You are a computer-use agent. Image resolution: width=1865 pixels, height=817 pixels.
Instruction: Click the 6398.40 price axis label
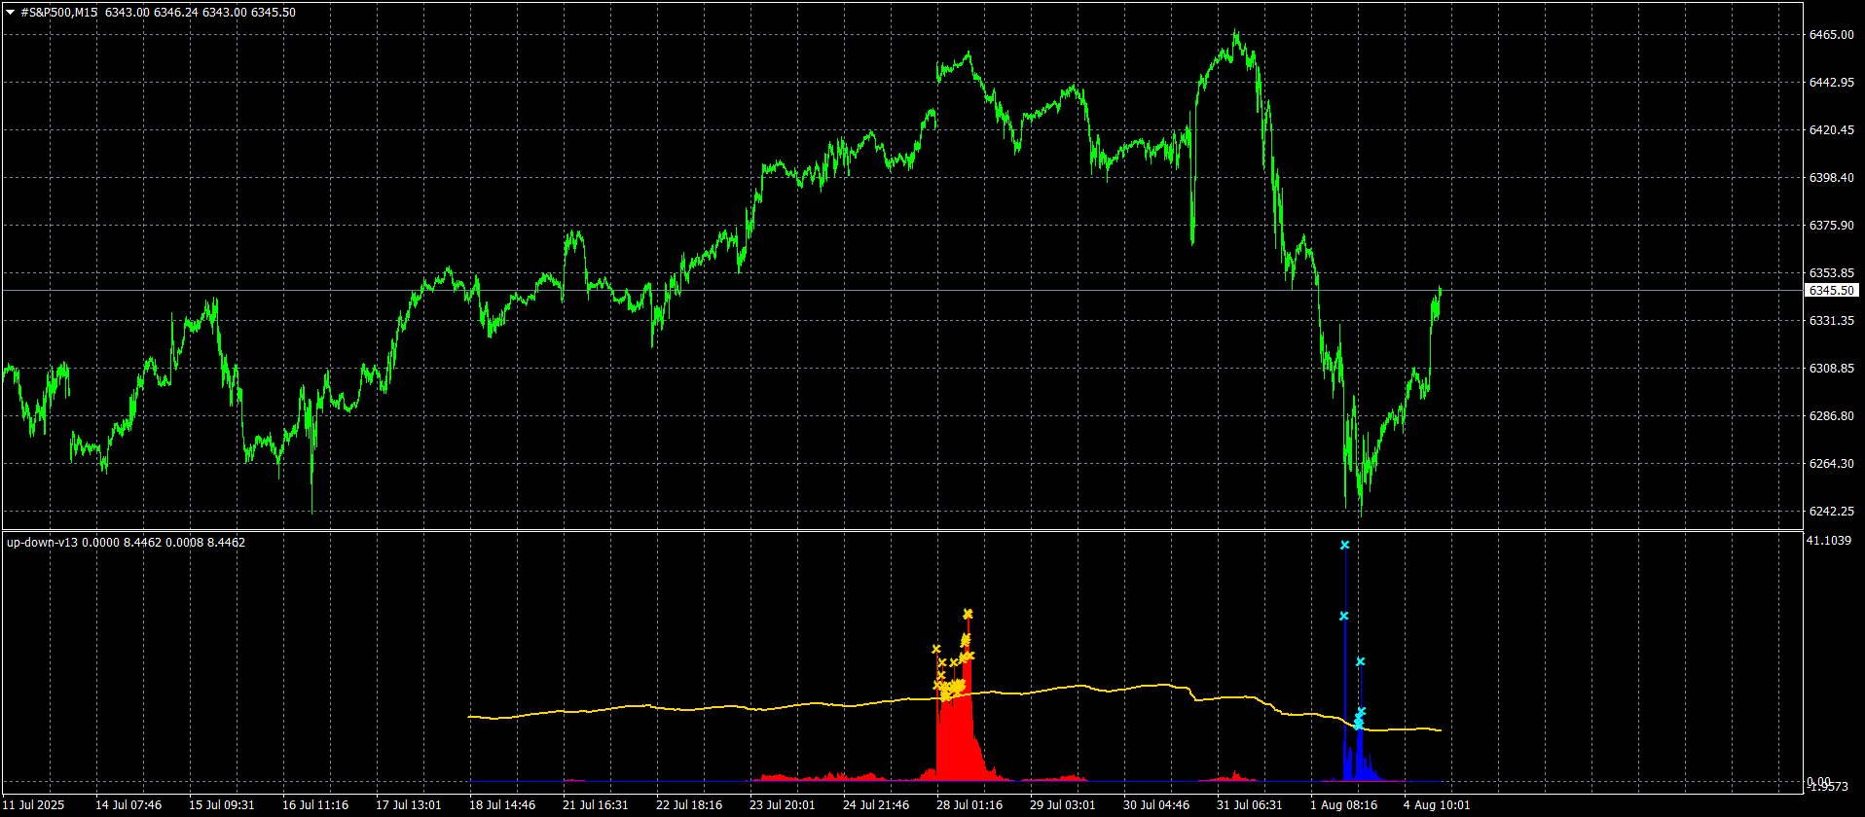click(x=1830, y=178)
